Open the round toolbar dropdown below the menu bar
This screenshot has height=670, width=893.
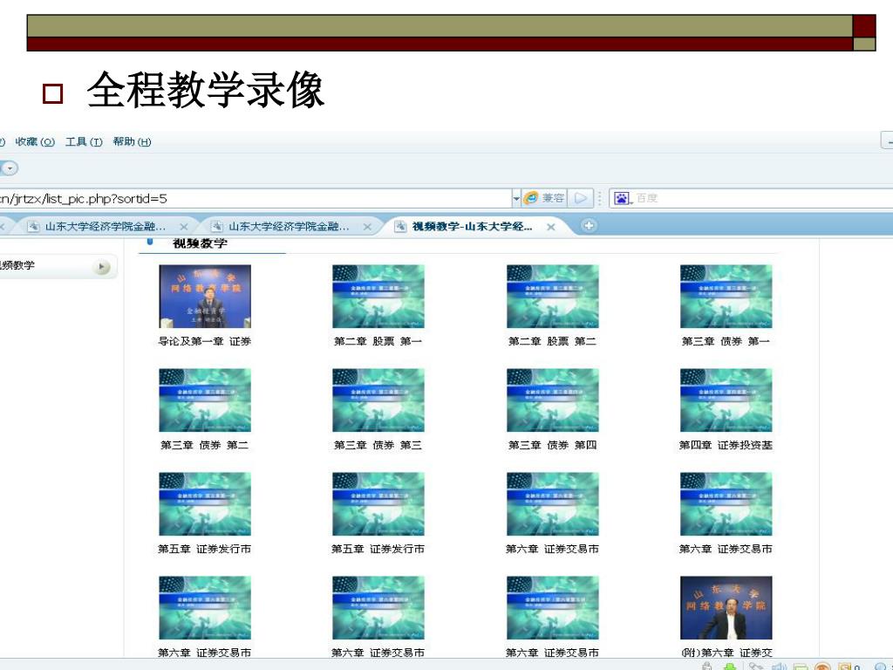pyautogui.click(x=9, y=168)
